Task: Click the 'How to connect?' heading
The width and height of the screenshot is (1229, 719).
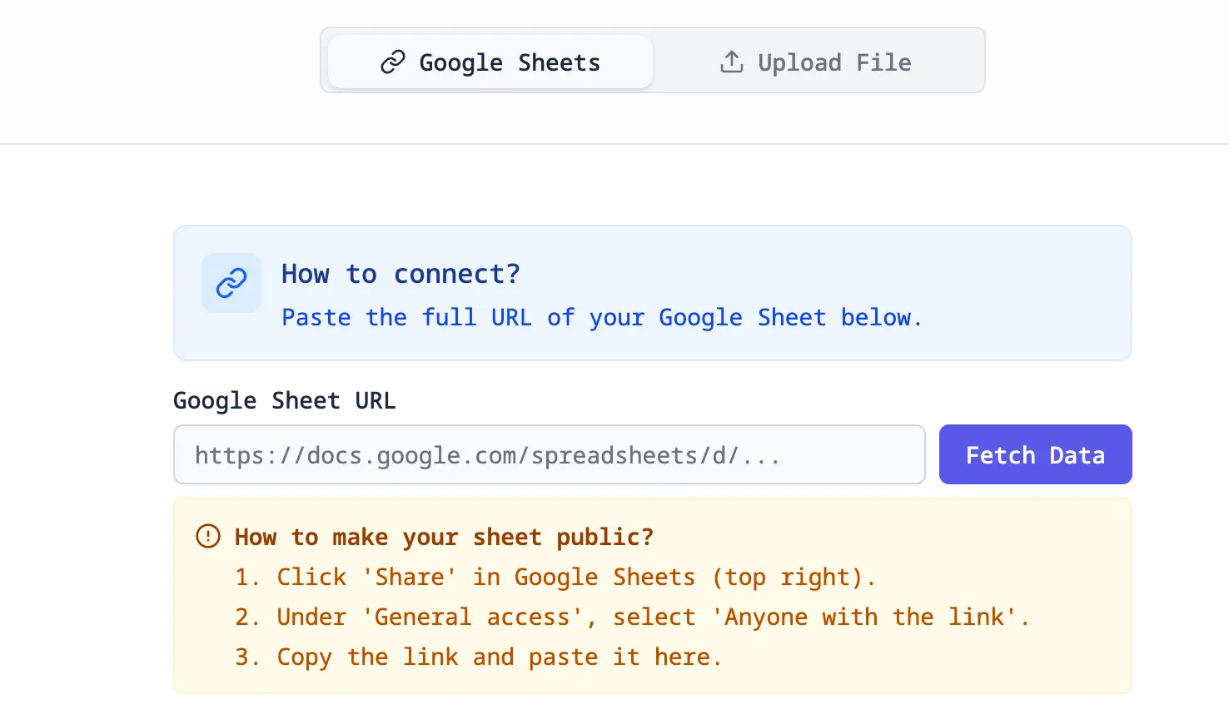Action: point(401,274)
